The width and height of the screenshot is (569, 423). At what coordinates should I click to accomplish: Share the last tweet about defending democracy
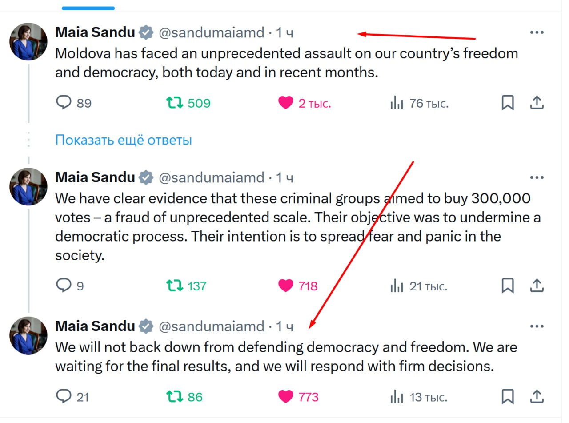tap(537, 396)
